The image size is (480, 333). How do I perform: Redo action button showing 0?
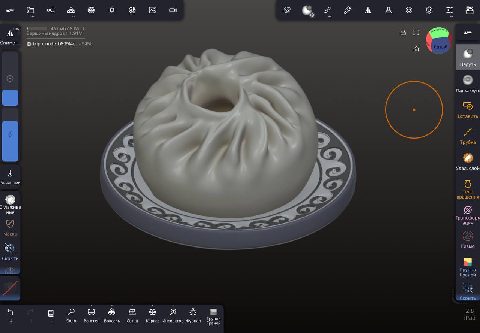[30, 315]
